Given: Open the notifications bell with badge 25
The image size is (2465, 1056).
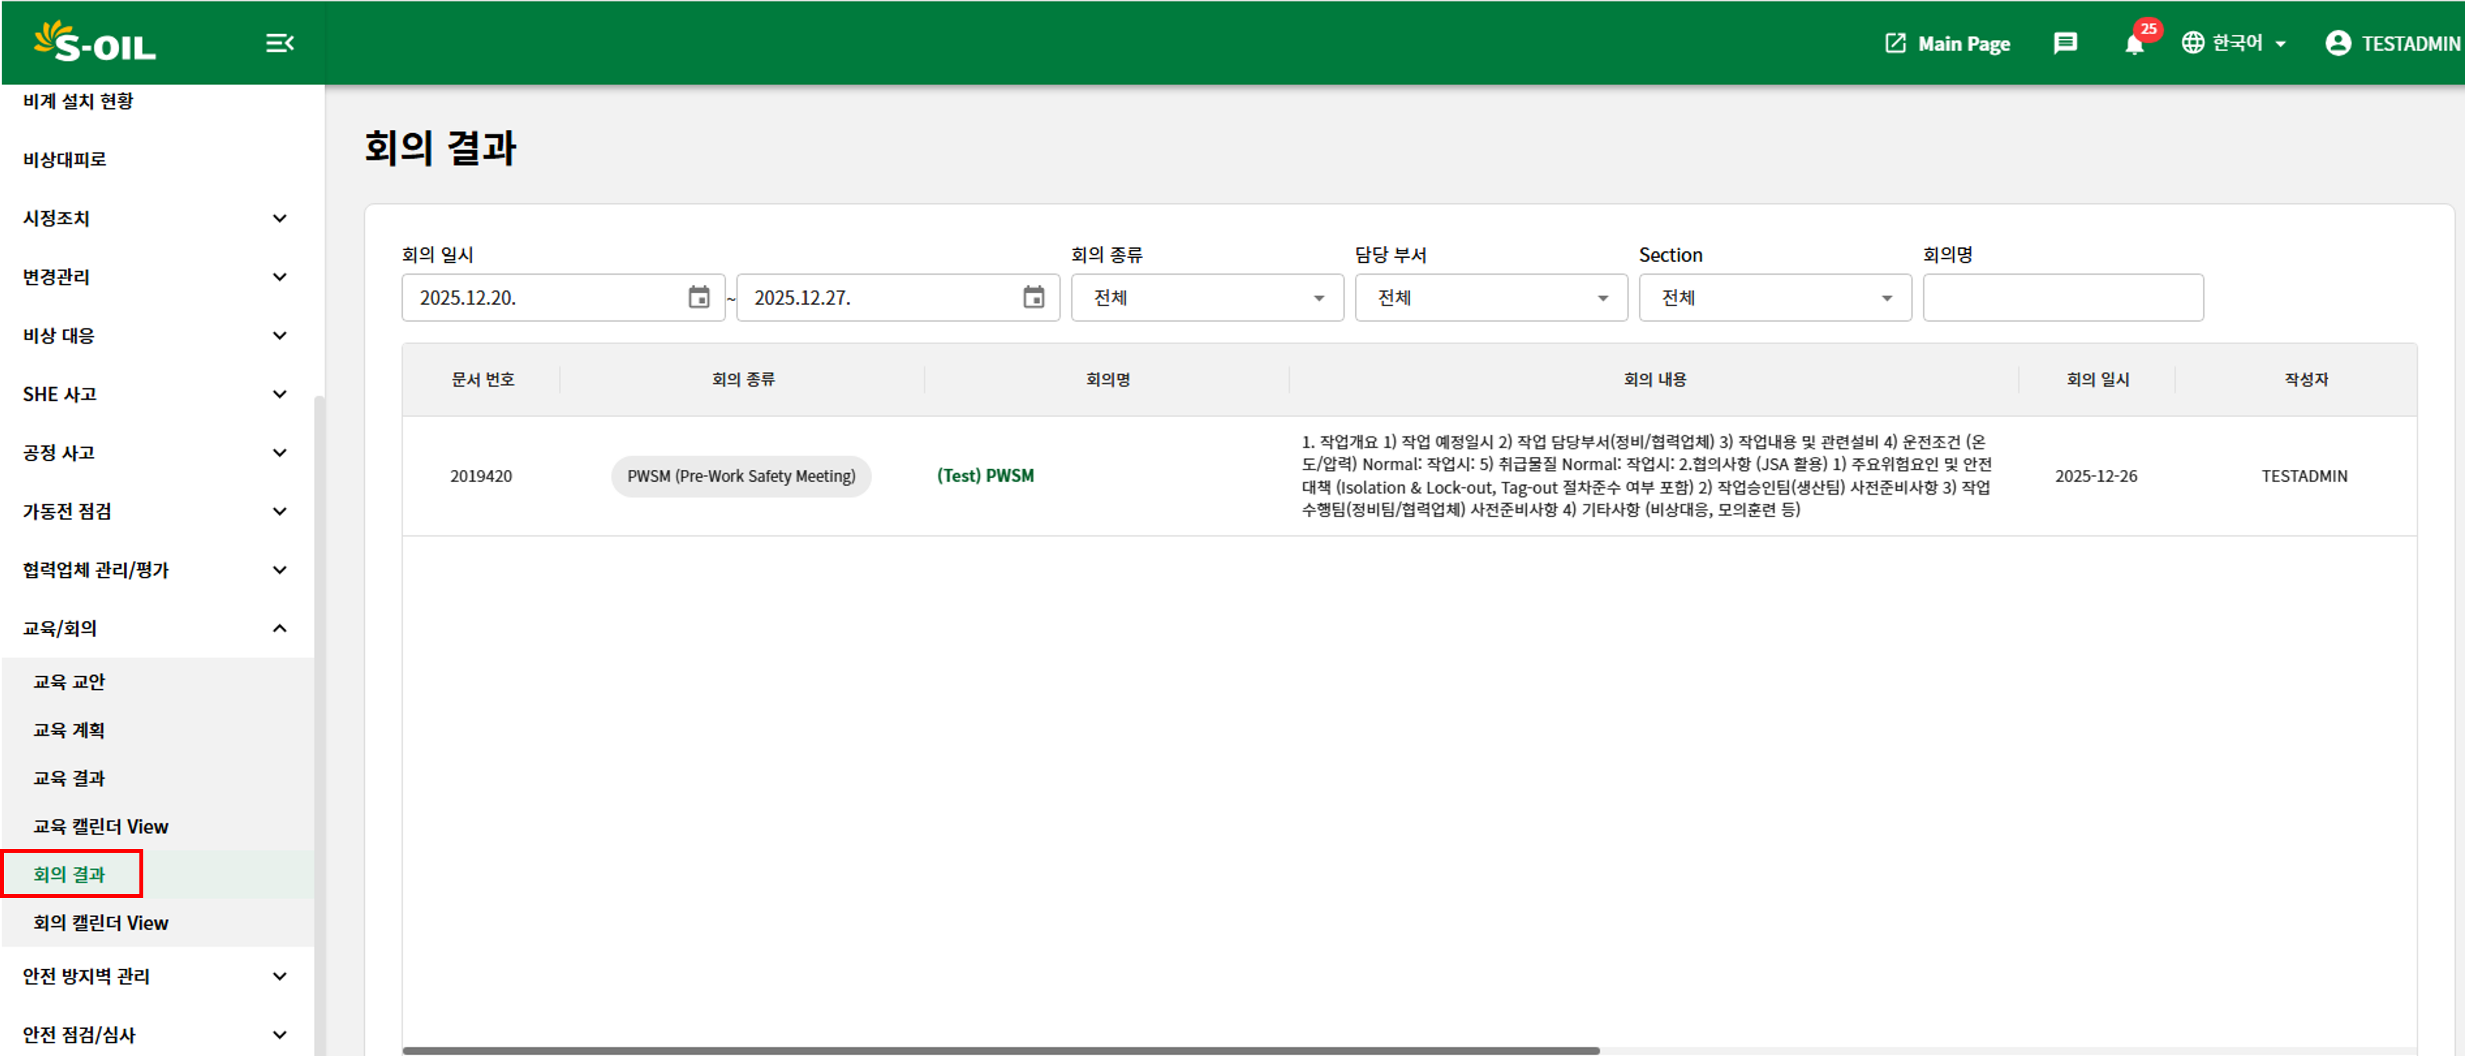Looking at the screenshot, I should click(x=2134, y=44).
